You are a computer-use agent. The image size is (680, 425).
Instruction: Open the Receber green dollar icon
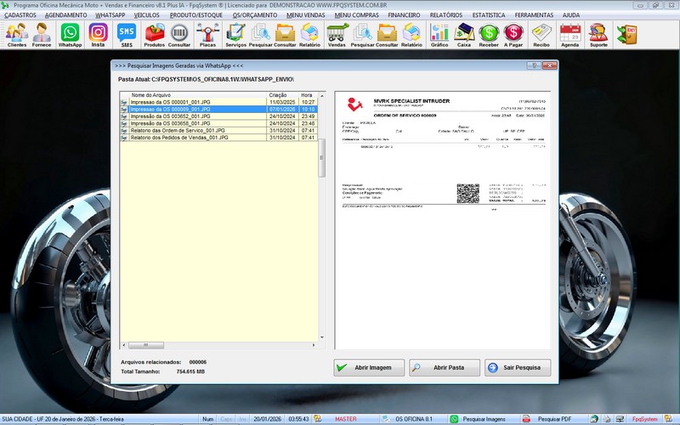coord(489,35)
